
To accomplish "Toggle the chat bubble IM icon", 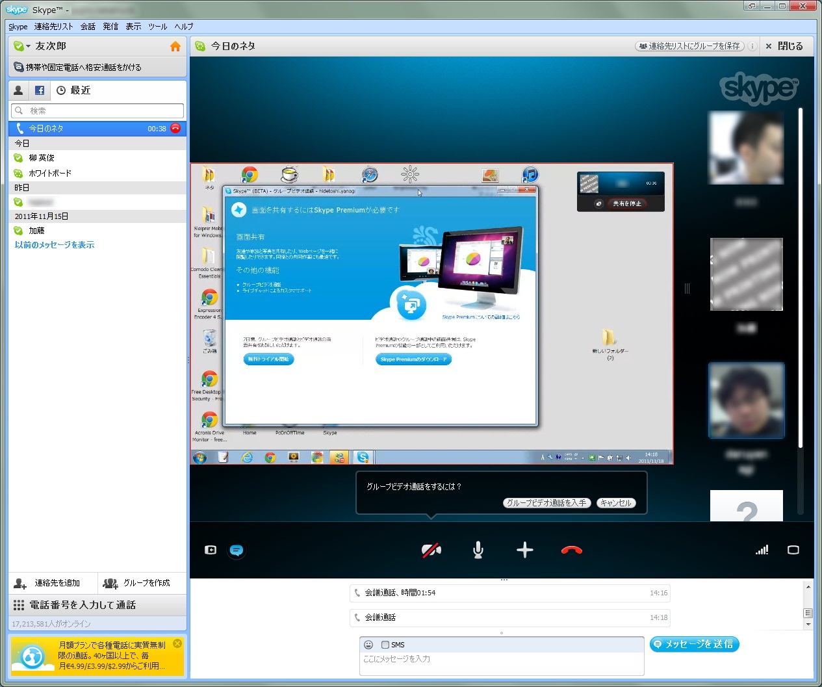I will (237, 551).
